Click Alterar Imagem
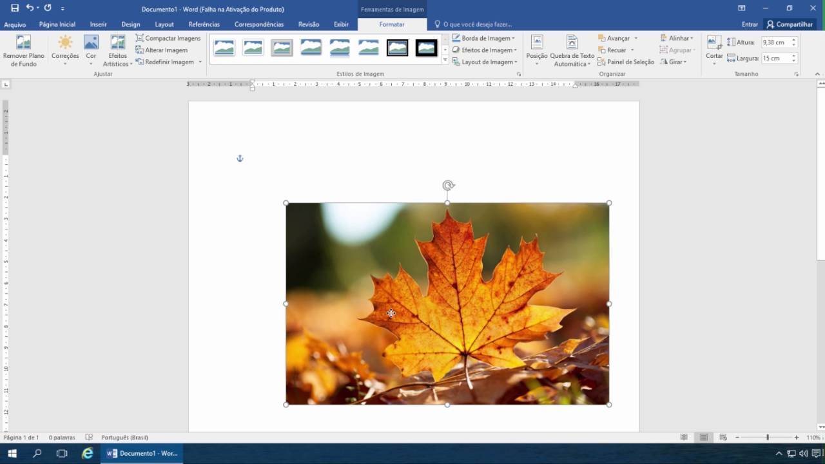 [162, 50]
